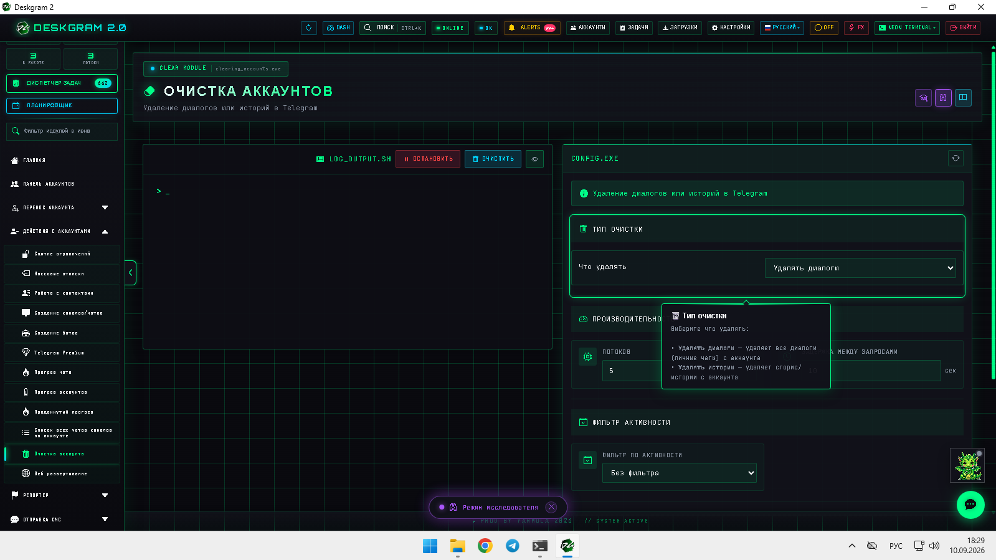Open File Explorer from the taskbar
Screen dimensions: 996x560
458,546
